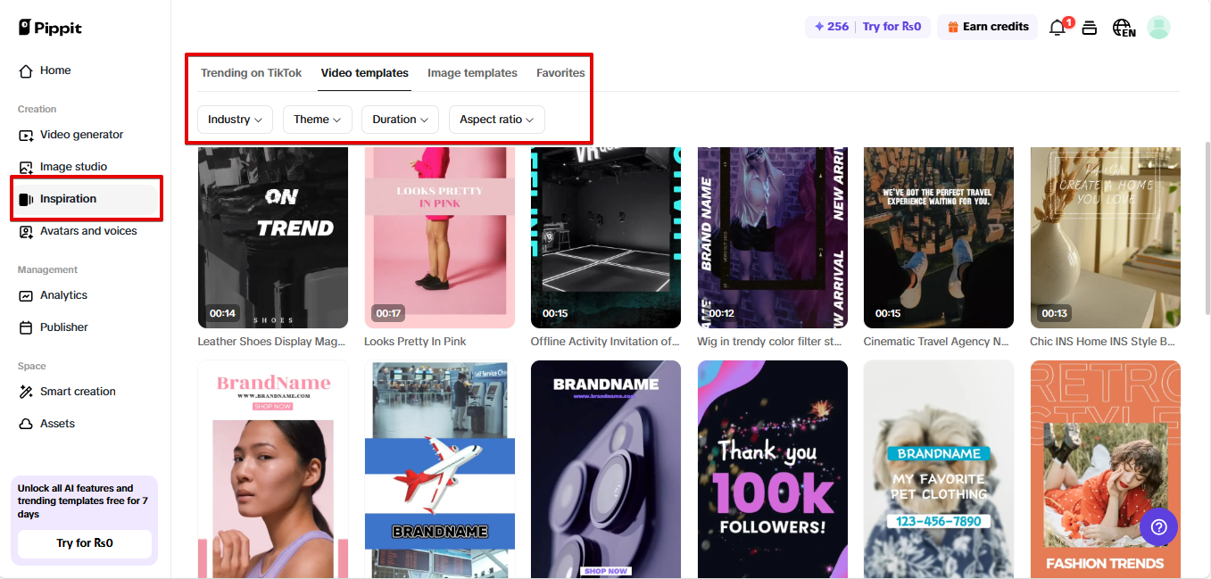Open the Thank you 100k Followers template
1211x579 pixels.
click(772, 469)
